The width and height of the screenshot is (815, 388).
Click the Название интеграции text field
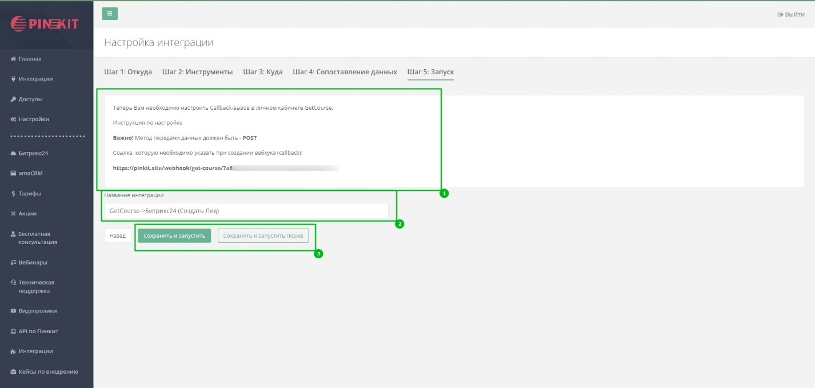(x=246, y=211)
